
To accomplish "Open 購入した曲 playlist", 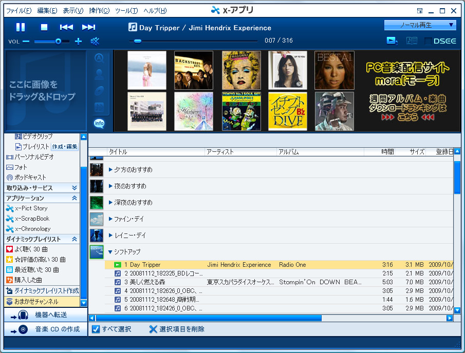I will pyautogui.click(x=24, y=280).
